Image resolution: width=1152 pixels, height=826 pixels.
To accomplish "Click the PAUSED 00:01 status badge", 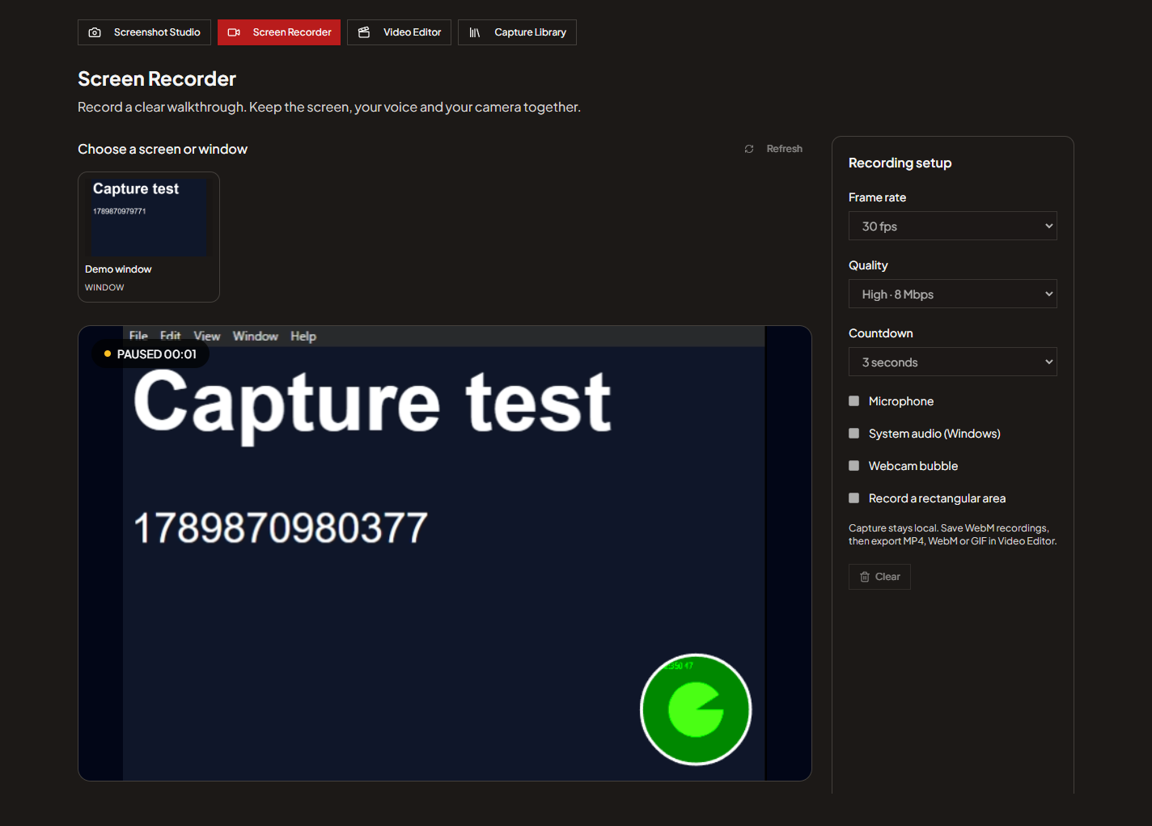I will tap(150, 354).
